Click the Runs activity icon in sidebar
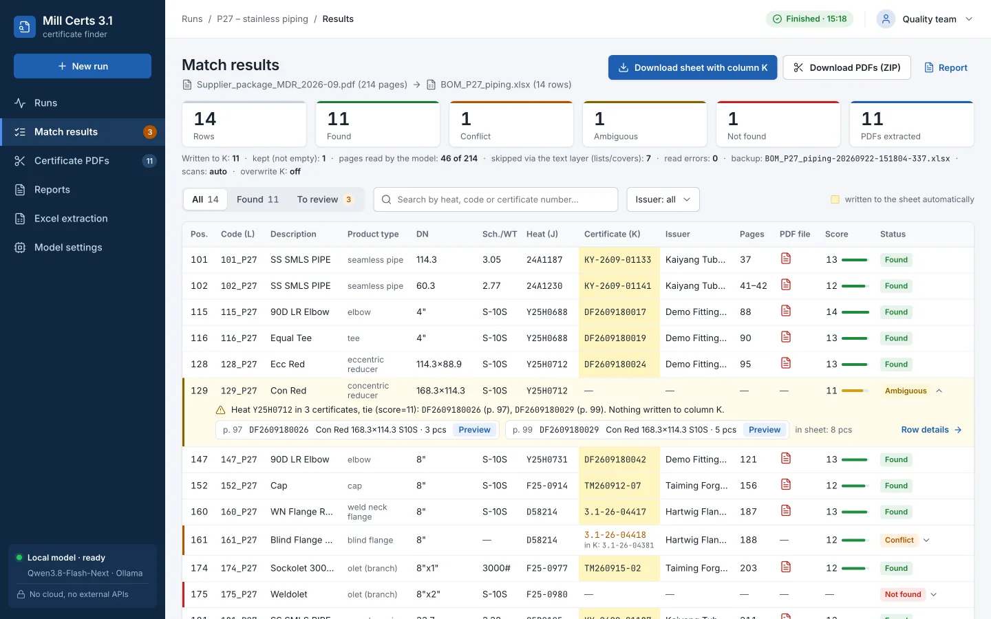The height and width of the screenshot is (619, 991). (20, 103)
